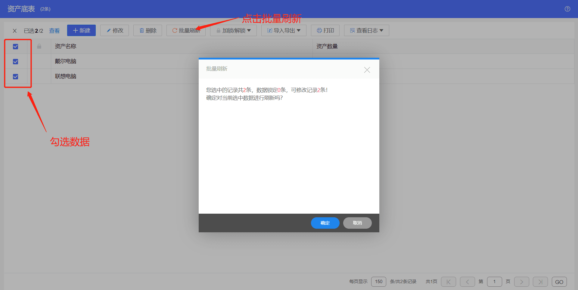Click the lock column header icon
Viewport: 578px width, 290px height.
point(39,46)
